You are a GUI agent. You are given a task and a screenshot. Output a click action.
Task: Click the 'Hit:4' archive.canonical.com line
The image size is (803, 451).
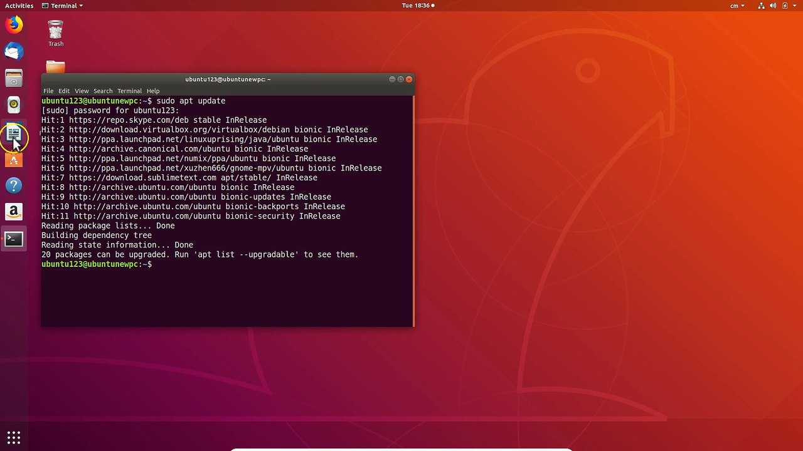click(174, 149)
